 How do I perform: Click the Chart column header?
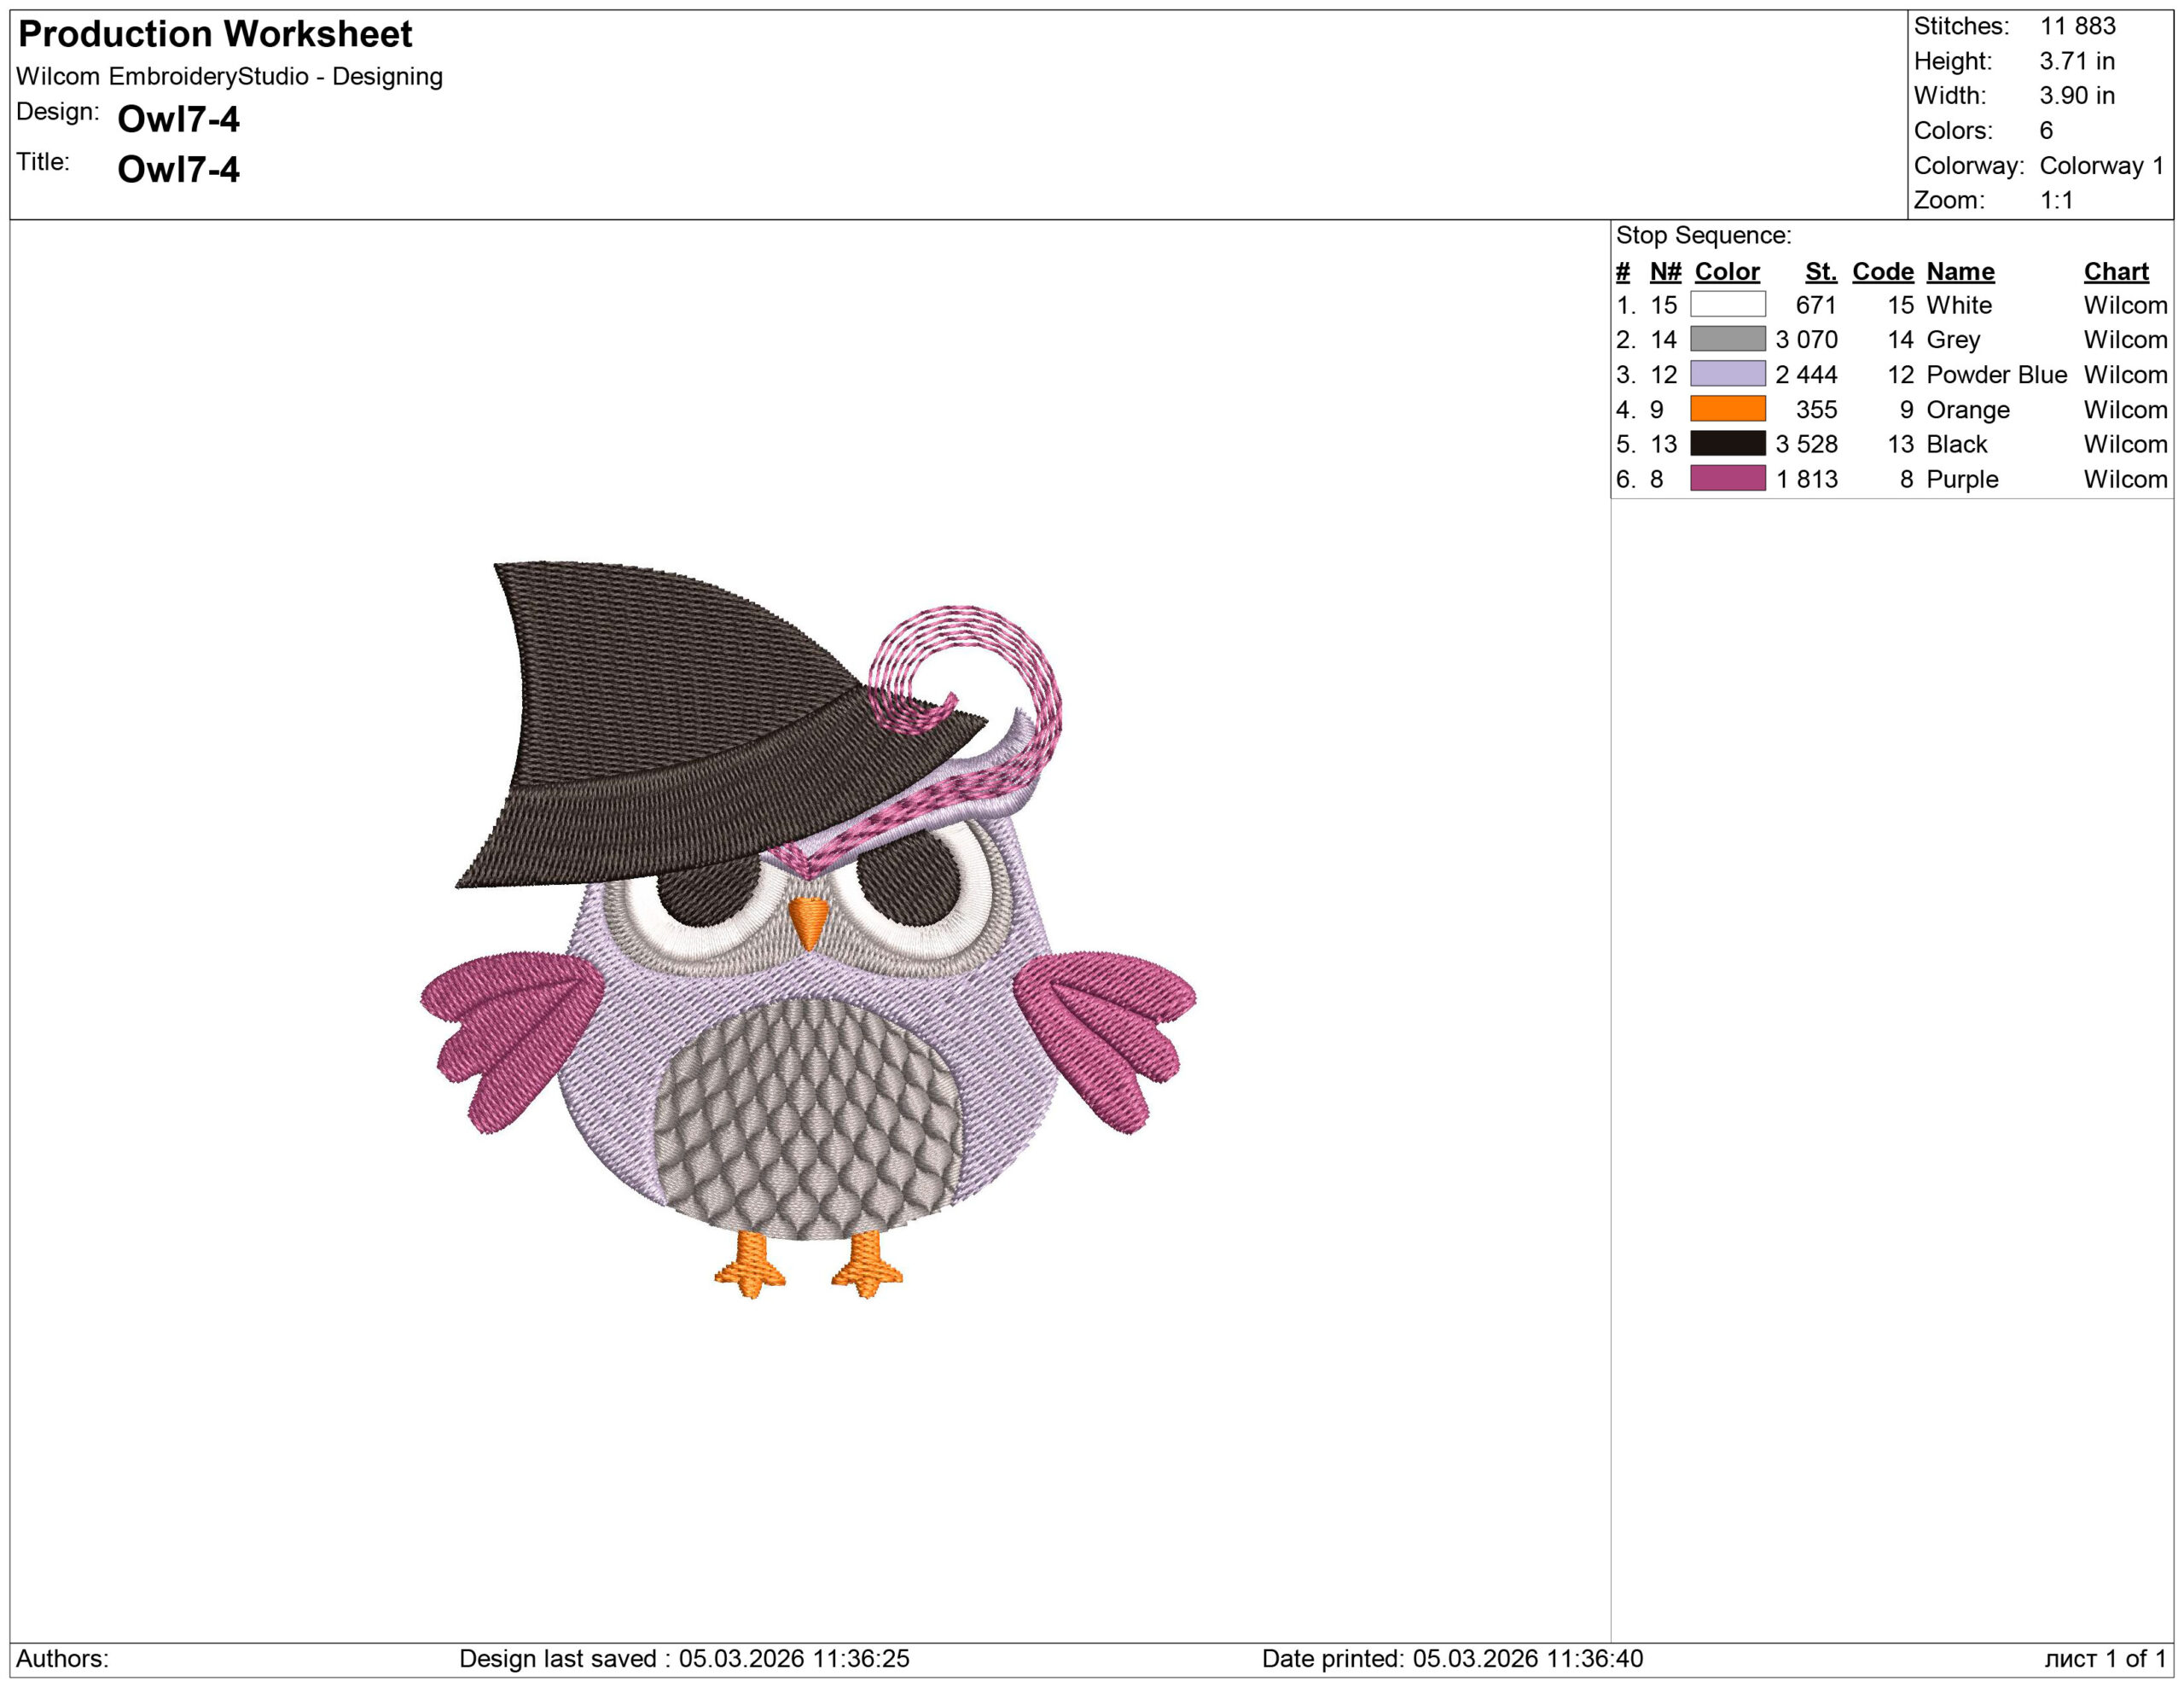coord(2115,271)
